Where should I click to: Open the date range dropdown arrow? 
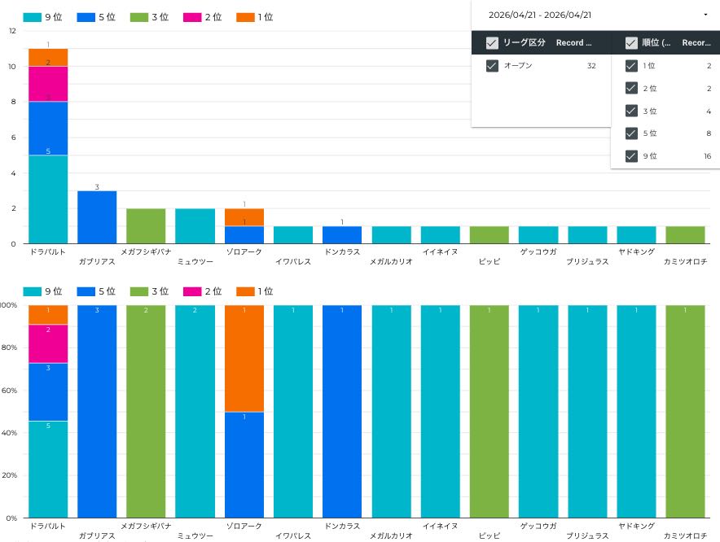point(705,15)
